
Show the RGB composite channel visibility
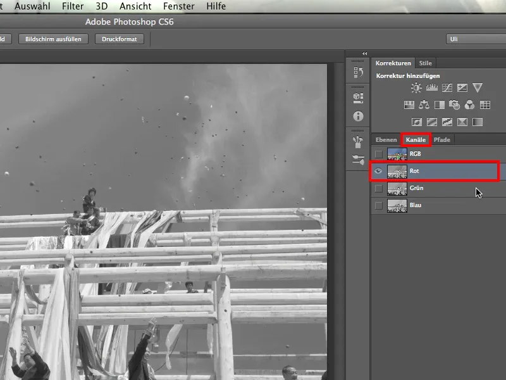pos(379,154)
